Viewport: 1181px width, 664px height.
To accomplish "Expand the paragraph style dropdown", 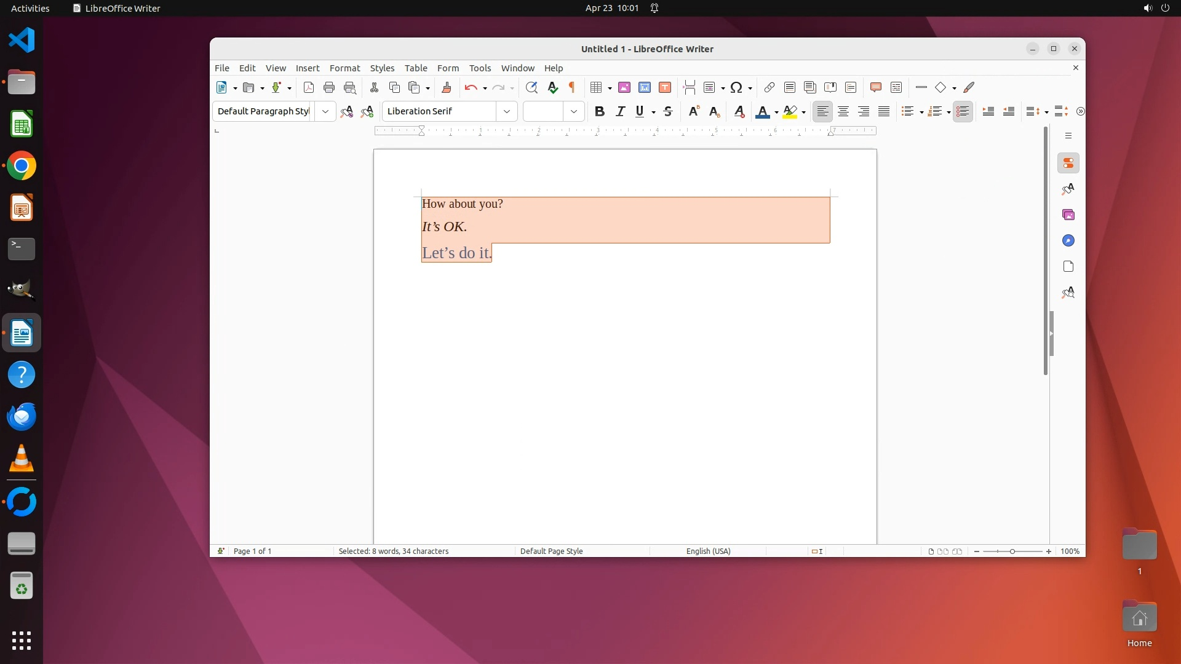I will [325, 111].
